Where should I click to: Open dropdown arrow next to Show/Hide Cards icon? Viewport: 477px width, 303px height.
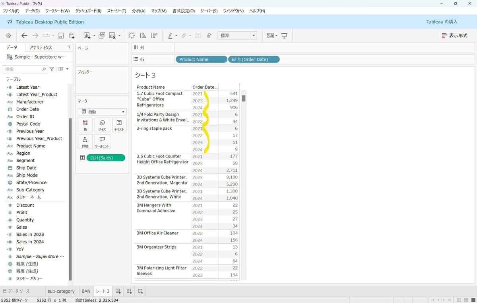click(276, 36)
